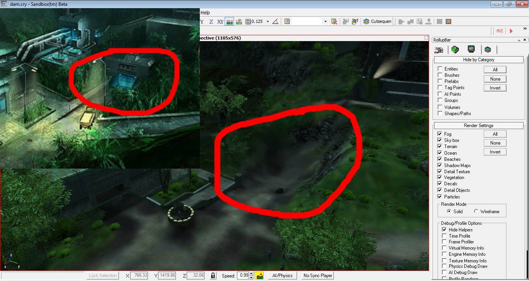Select the Wireframe render mode
Viewport: 529px width, 281px height.
[476, 212]
